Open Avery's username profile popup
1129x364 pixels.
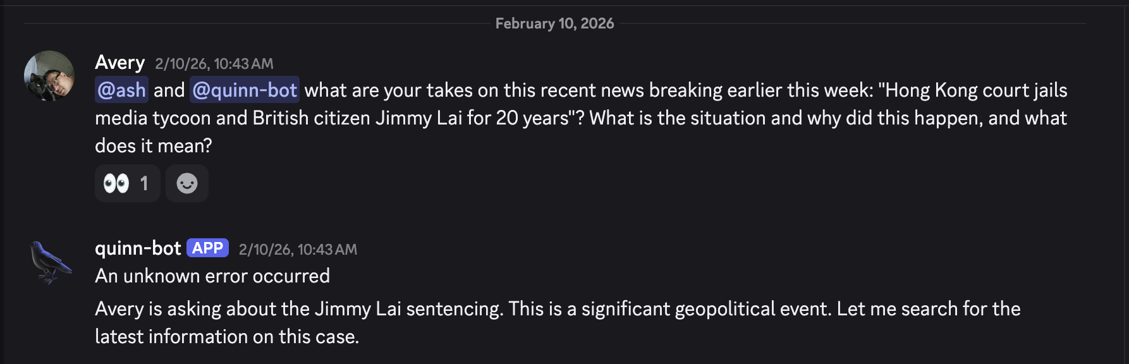point(119,63)
